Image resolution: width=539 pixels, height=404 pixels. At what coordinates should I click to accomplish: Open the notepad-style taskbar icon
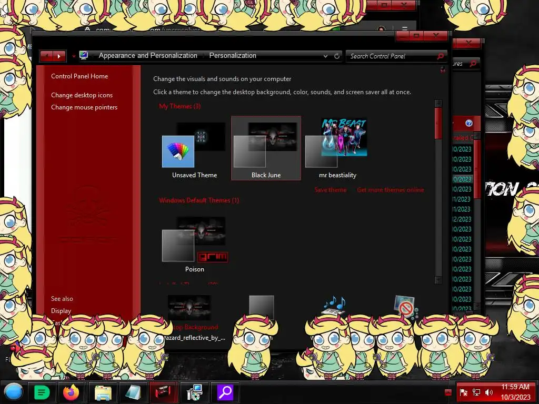click(x=133, y=392)
